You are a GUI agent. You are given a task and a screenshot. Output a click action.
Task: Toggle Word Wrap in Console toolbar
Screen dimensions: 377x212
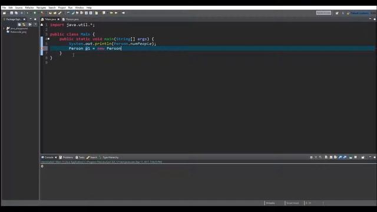coord(335,157)
